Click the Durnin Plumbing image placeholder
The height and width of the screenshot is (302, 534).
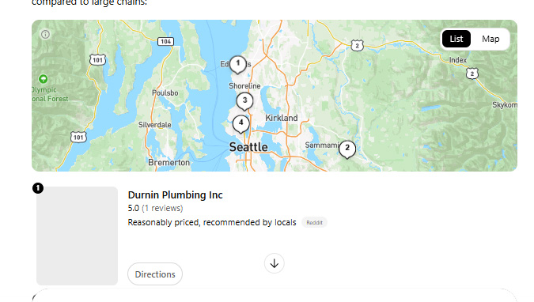[x=77, y=236]
